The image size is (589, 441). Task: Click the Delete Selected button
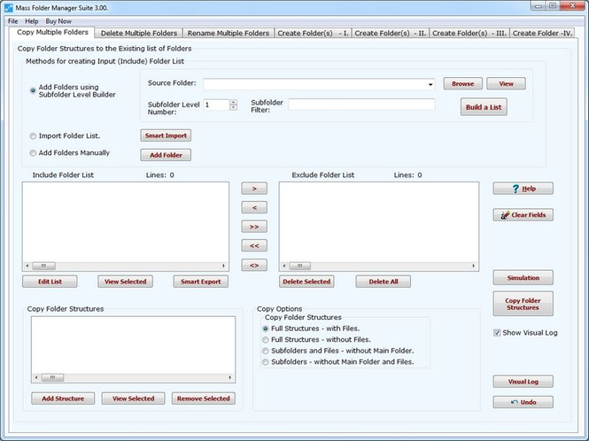click(x=306, y=282)
